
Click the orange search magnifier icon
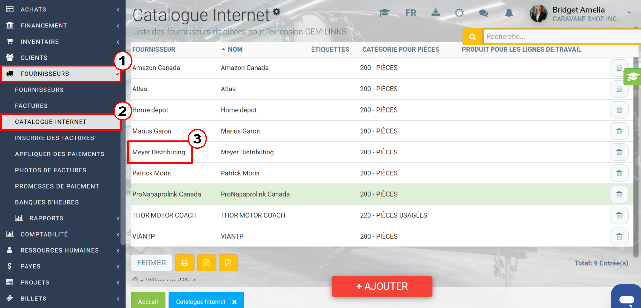(472, 37)
